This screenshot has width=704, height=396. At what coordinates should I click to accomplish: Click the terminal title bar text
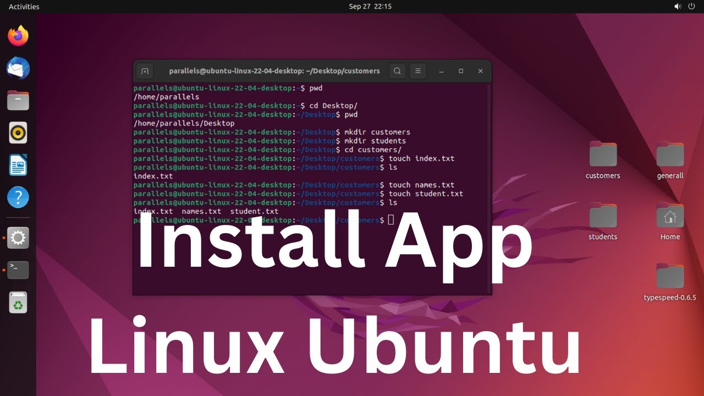274,71
